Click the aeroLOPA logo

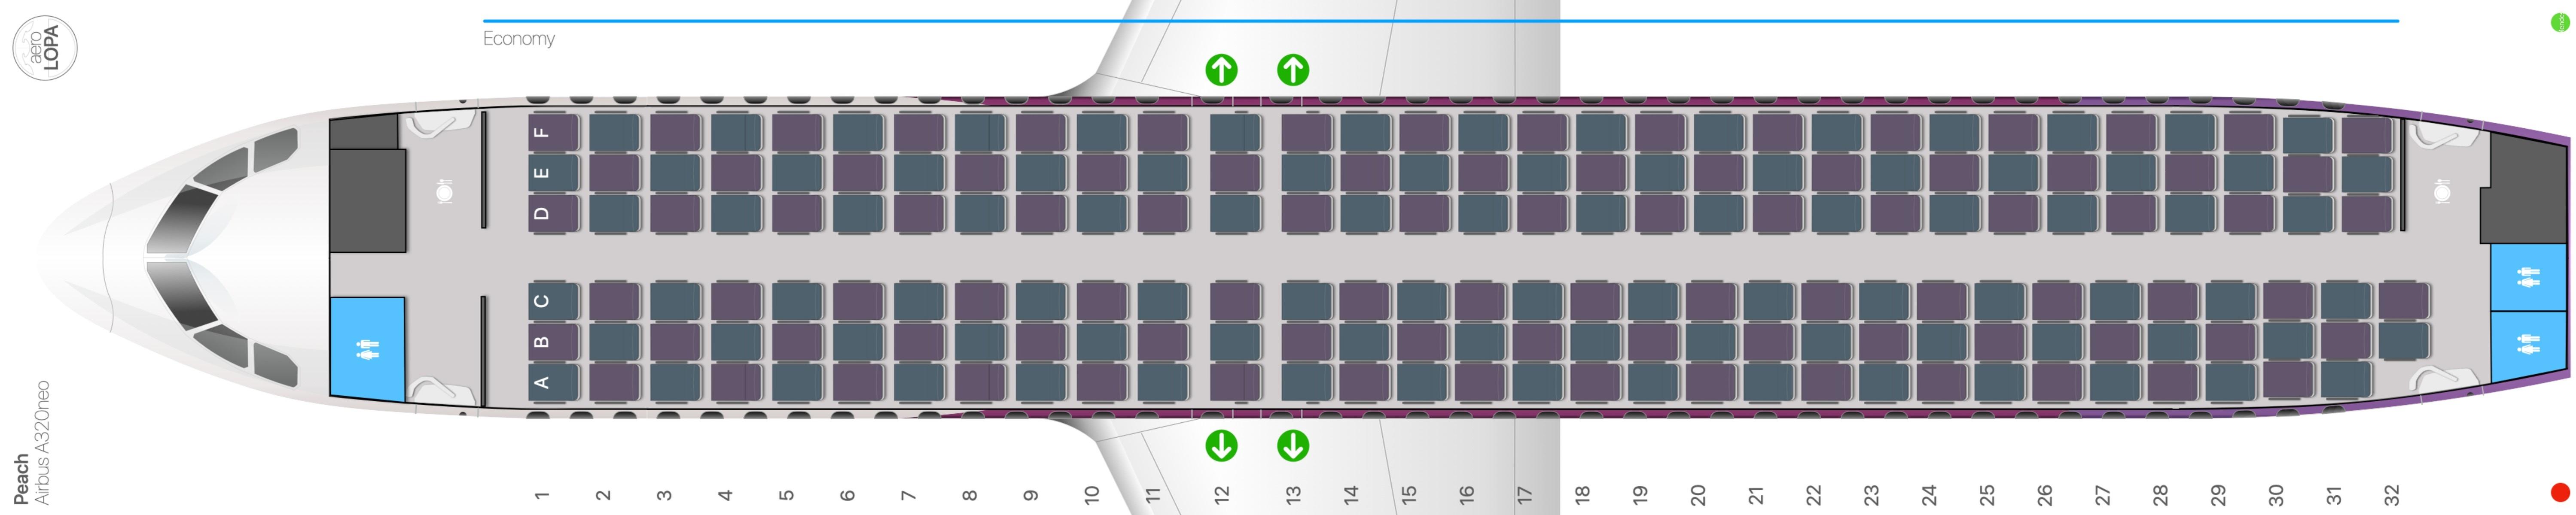pos(45,48)
